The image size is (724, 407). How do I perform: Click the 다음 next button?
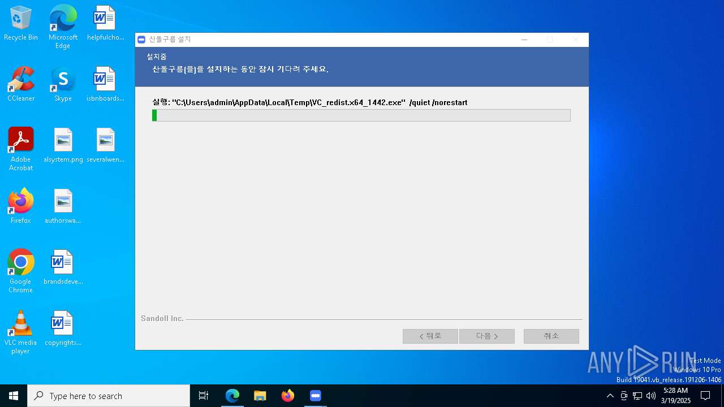(x=486, y=336)
